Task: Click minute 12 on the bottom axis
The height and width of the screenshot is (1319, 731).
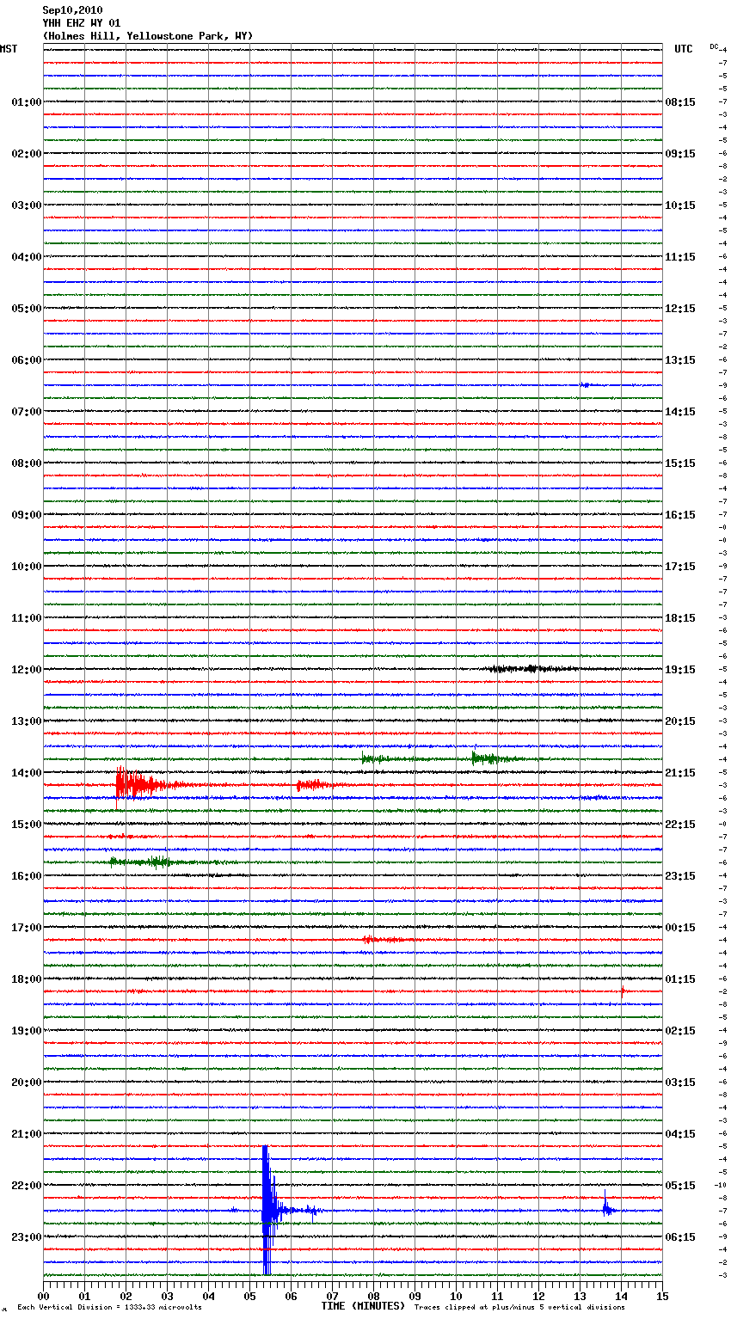Action: 538,1296
